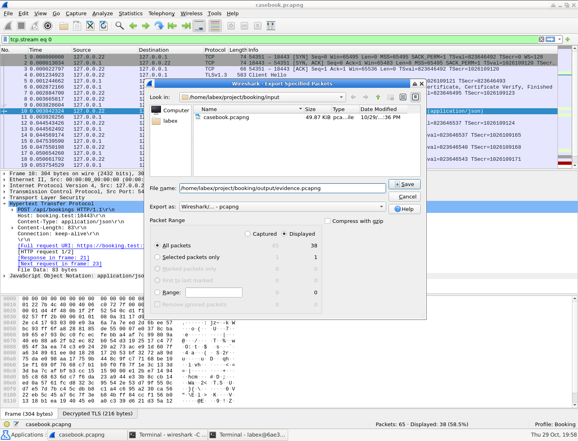Jump to last packet icon
This screenshot has width=578, height=441.
186,26
